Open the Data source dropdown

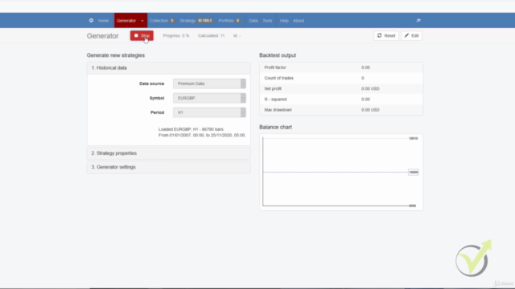pyautogui.click(x=209, y=83)
